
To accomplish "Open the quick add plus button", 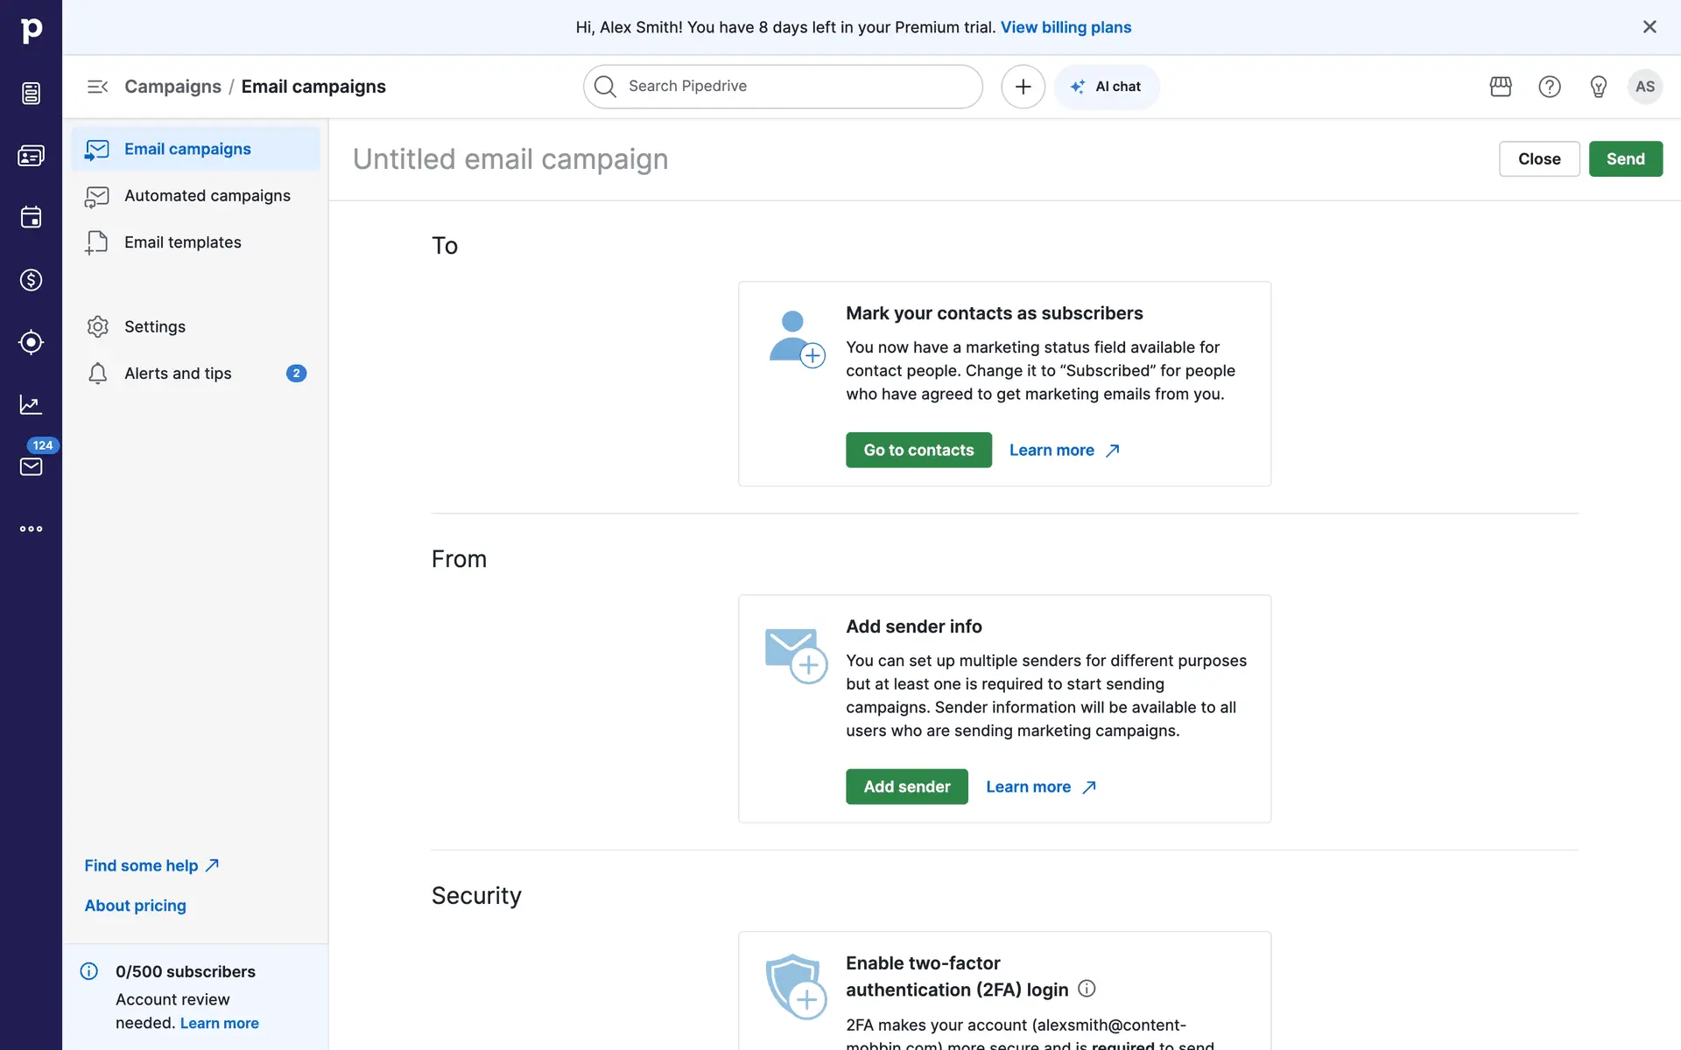I will click(1023, 87).
